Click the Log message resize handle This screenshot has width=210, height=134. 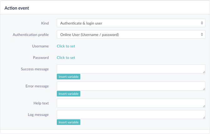pos(204,117)
